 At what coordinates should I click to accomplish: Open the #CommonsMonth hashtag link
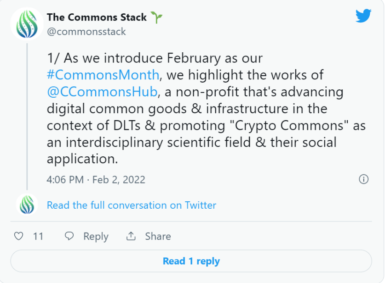tap(103, 75)
